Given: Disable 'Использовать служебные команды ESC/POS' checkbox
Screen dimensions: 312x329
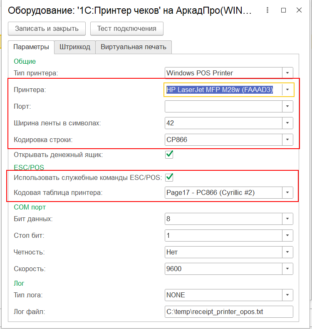Looking at the screenshot, I should tap(169, 177).
